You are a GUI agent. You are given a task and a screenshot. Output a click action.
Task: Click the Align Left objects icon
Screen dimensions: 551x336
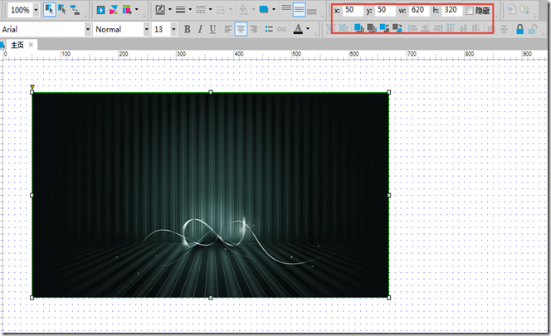pos(413,28)
